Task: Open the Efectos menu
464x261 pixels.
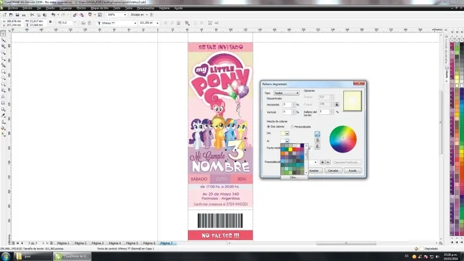Action: pyautogui.click(x=81, y=8)
